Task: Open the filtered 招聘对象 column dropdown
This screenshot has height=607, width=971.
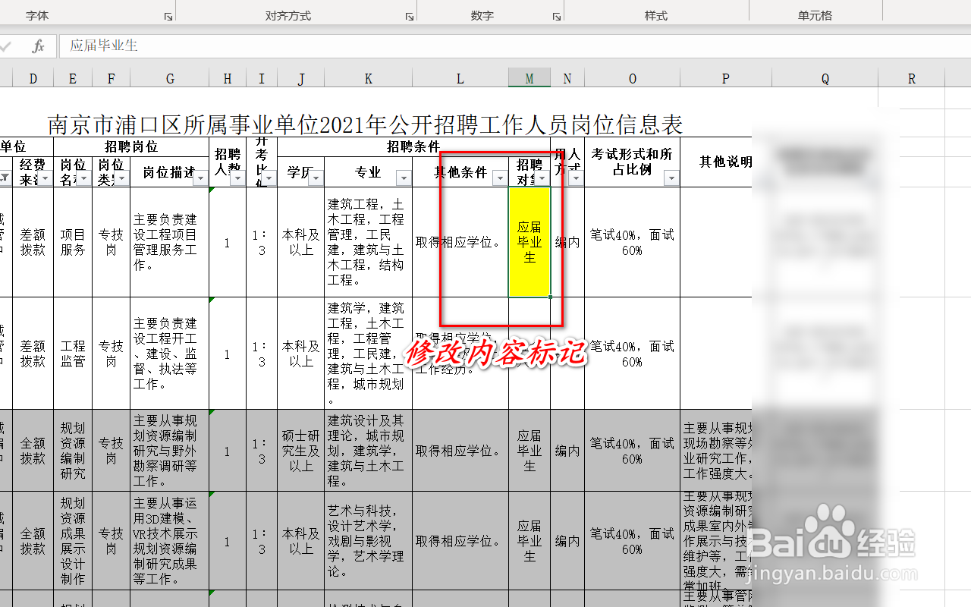Action: click(542, 178)
